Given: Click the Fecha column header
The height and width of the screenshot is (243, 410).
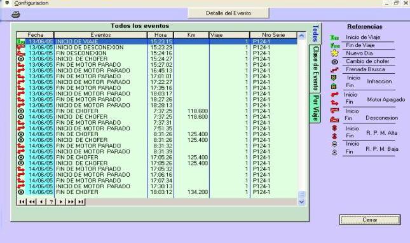Looking at the screenshot, I should (36, 35).
